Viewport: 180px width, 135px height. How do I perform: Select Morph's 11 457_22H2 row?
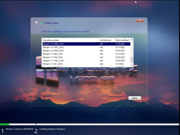[86, 64]
